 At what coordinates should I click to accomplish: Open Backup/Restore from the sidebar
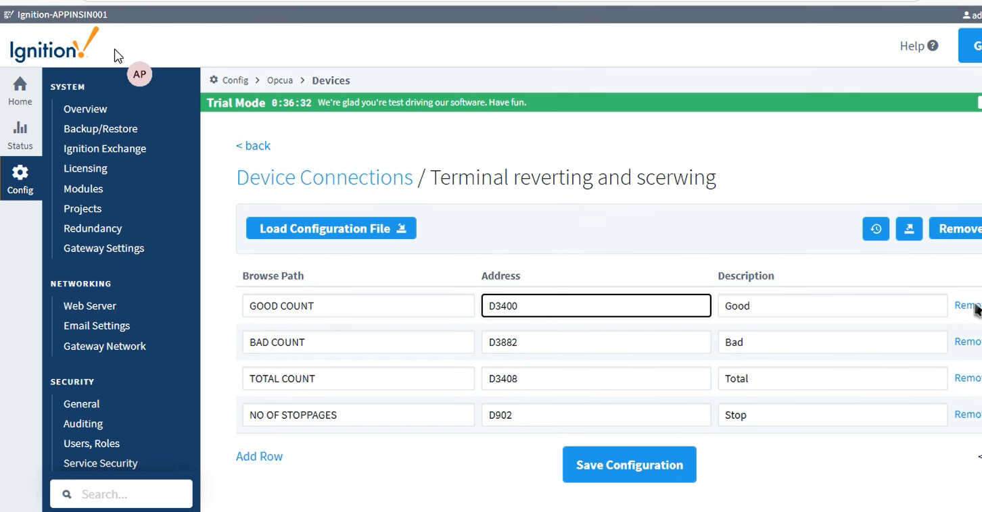pyautogui.click(x=100, y=128)
